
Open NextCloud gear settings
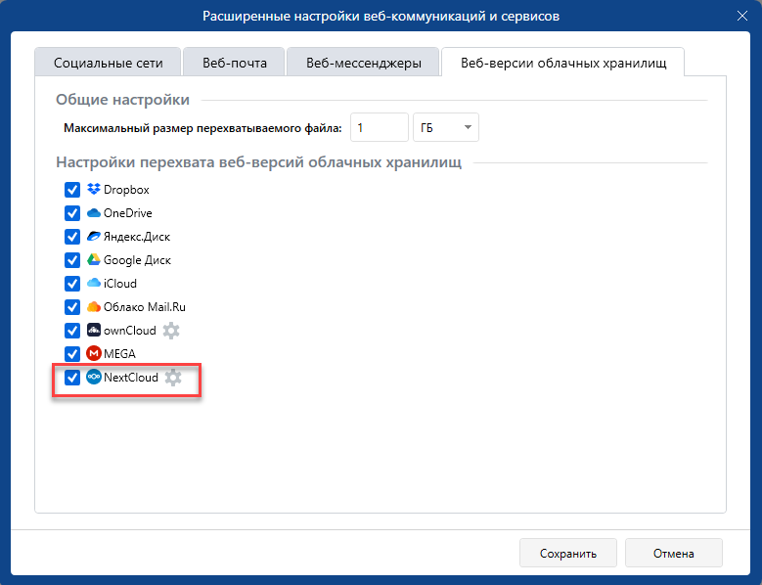[173, 378]
